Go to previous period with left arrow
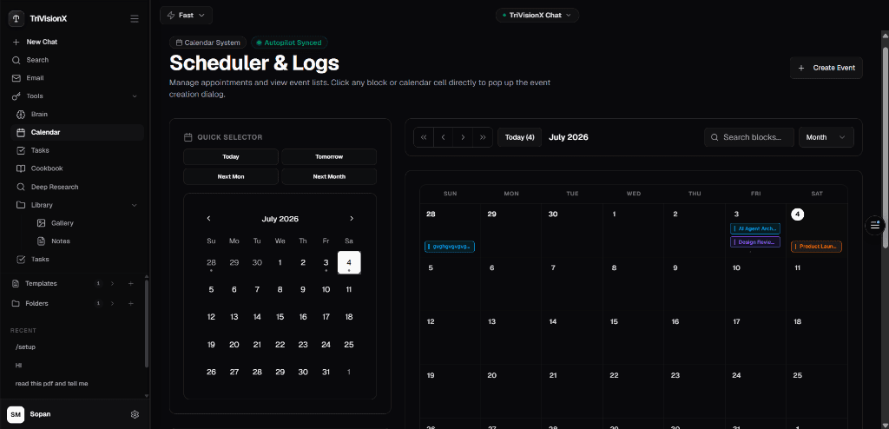 click(444, 137)
